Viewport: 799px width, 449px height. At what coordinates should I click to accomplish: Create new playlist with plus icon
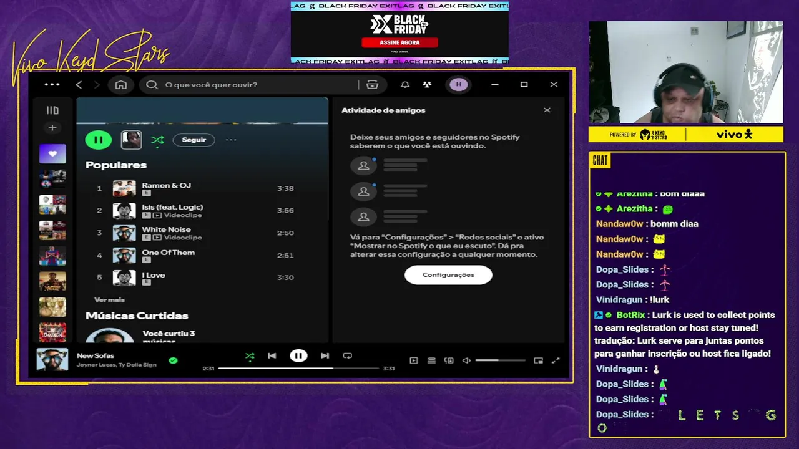pyautogui.click(x=52, y=128)
